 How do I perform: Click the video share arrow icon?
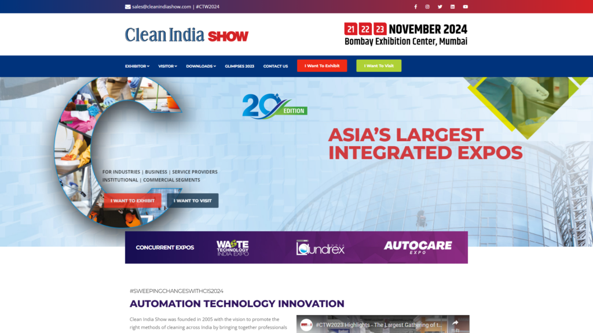(x=455, y=323)
